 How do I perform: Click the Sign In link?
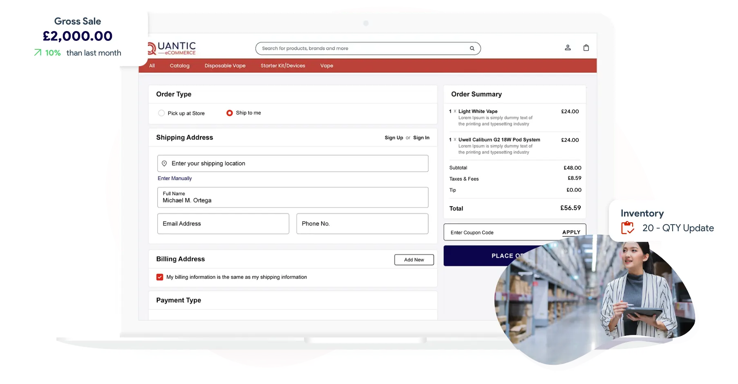(421, 138)
